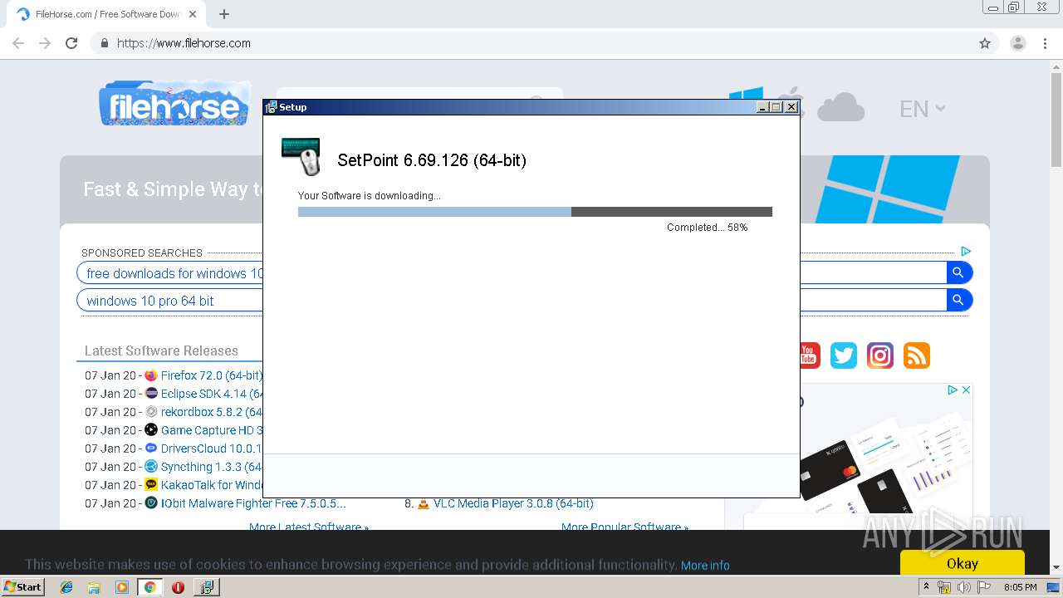Screen dimensions: 1063x598
Task: Show hidden system tray icons
Action: pos(927,587)
